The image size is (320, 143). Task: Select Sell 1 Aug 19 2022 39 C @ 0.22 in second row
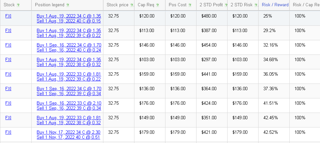69,35
